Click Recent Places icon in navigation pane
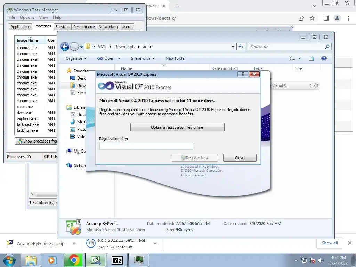Image resolution: width=356 pixels, height=267 pixels. click(x=73, y=92)
